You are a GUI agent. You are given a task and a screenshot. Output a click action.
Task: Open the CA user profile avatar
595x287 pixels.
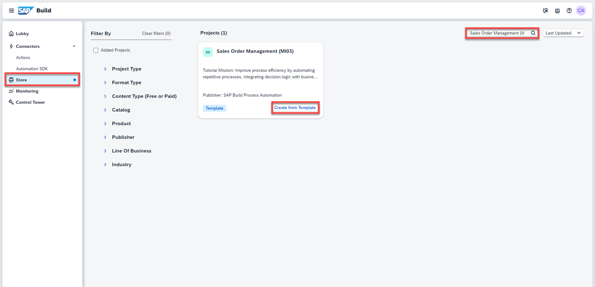tap(581, 10)
